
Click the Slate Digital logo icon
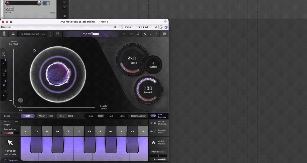click(4, 34)
